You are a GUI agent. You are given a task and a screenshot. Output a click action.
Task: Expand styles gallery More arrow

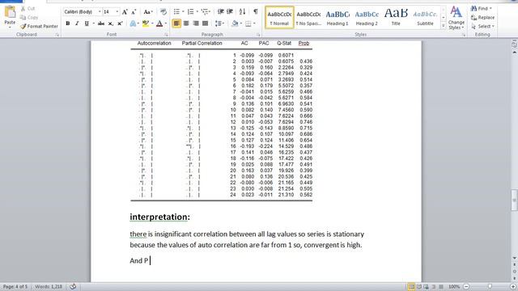coord(443,25)
